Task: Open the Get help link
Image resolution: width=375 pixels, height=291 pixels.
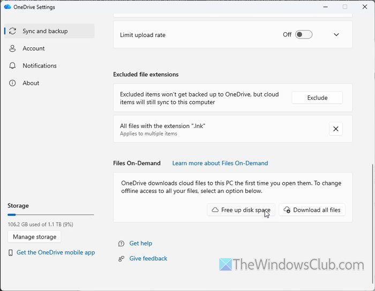Action: (140, 243)
